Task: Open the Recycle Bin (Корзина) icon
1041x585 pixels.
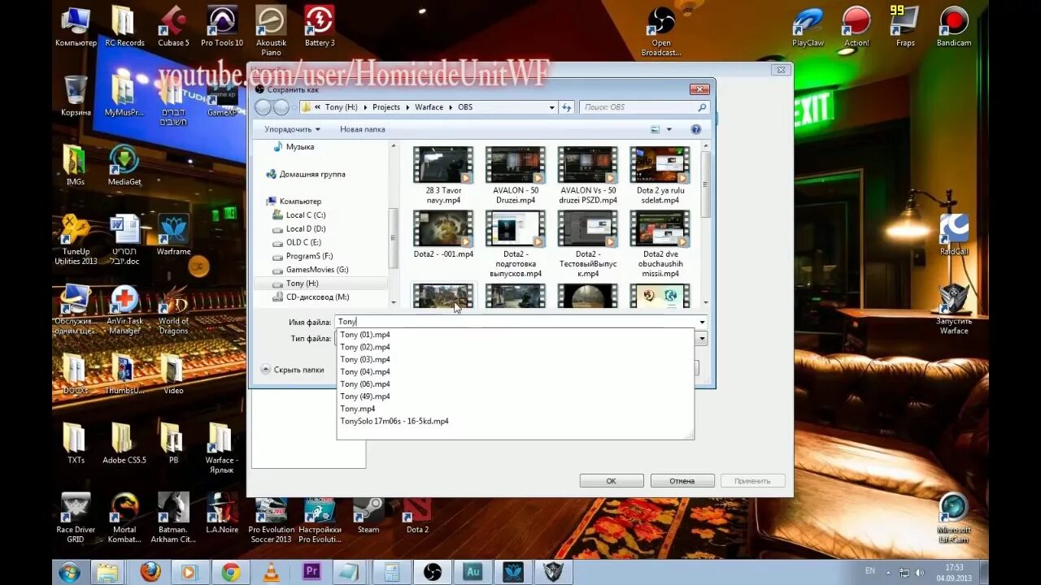Action: 76,96
